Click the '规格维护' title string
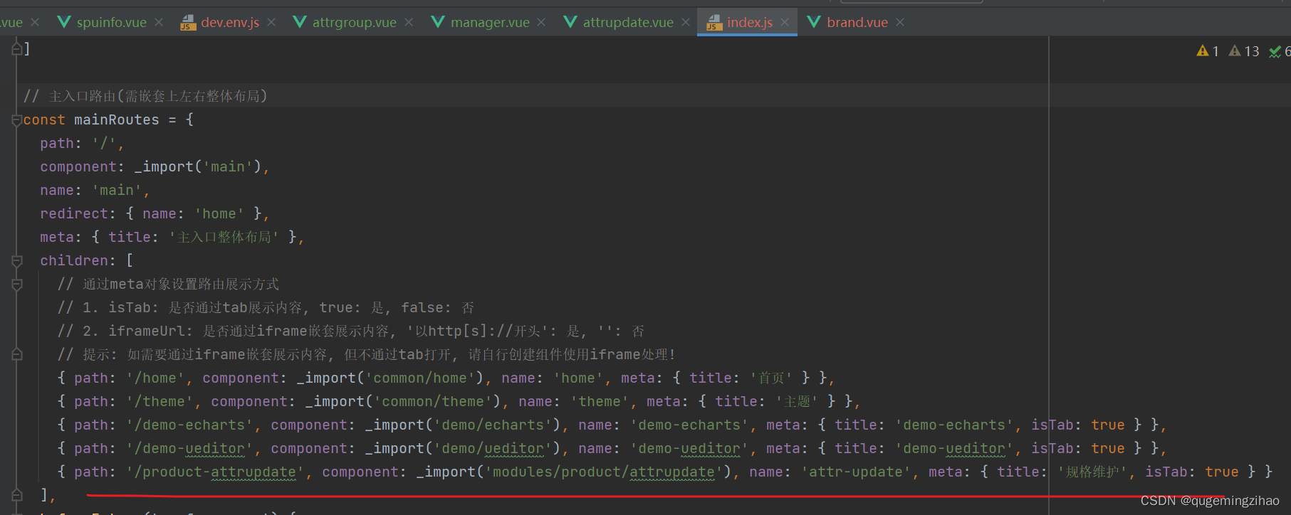 pyautogui.click(x=1096, y=472)
